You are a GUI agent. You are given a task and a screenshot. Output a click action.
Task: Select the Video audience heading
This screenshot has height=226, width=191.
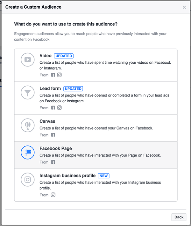tap(46, 56)
